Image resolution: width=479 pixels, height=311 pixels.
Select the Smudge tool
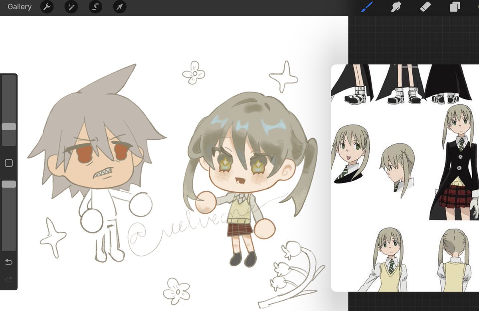click(396, 7)
